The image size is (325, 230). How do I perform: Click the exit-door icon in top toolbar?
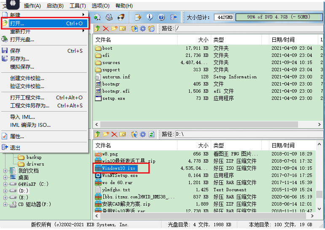(173, 17)
